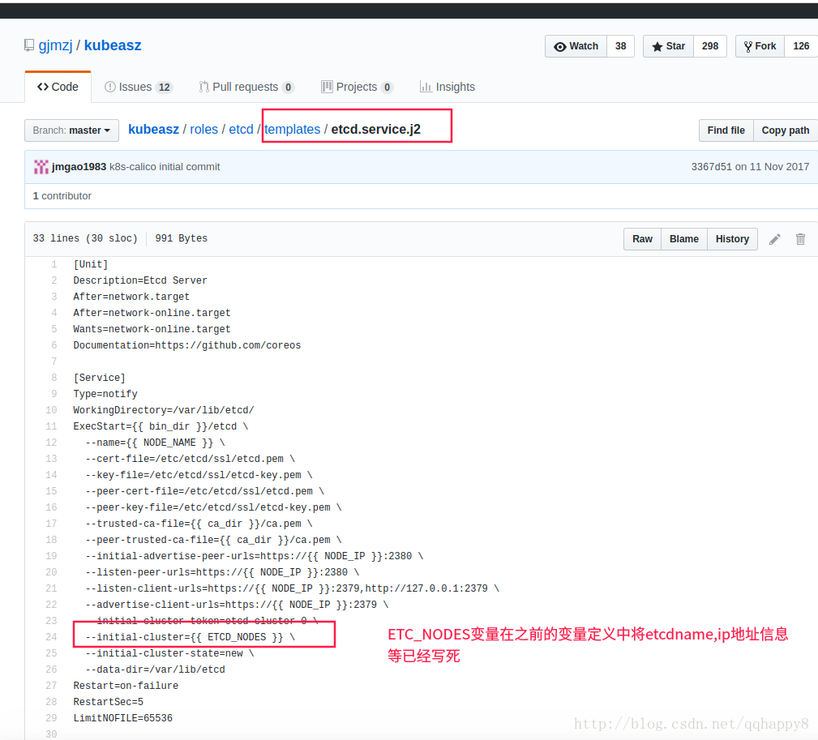818x740 pixels.
Task: Click the --initial-cluster-state=new line
Action: 169,653
